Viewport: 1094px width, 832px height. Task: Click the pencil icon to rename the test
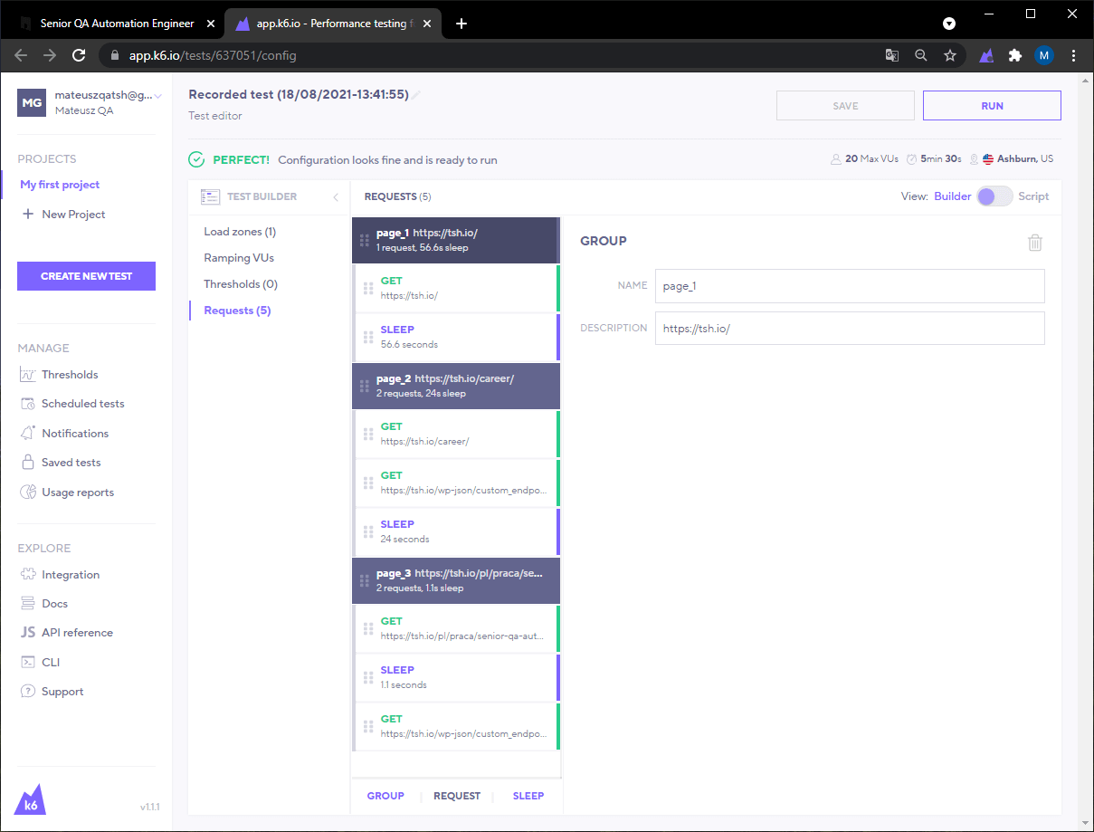pos(417,95)
